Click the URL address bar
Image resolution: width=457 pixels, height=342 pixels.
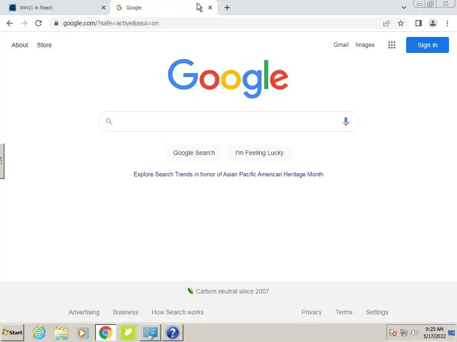click(216, 23)
